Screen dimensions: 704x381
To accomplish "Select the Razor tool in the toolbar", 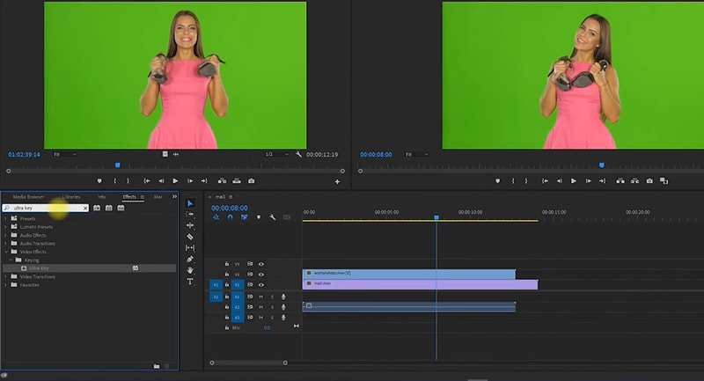I will pos(190,237).
